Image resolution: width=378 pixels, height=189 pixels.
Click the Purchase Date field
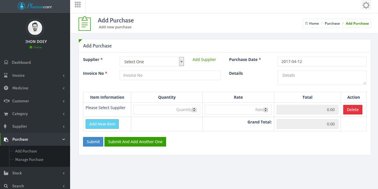322,61
